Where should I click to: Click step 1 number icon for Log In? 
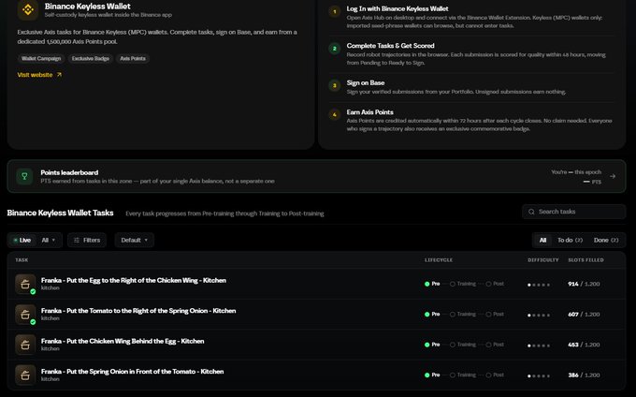tap(335, 11)
